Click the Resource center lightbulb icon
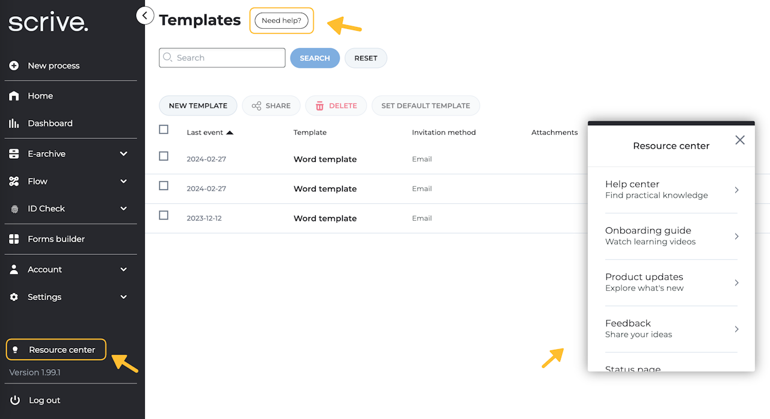This screenshot has height=419, width=770. coord(16,350)
